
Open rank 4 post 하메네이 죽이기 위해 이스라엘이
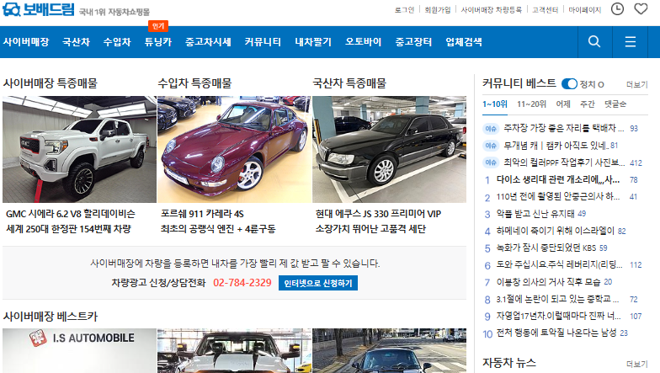click(x=556, y=231)
